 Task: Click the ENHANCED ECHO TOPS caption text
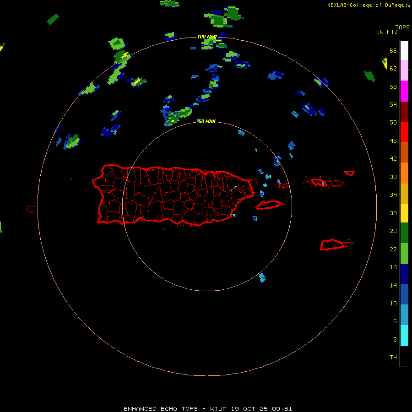tap(160, 409)
